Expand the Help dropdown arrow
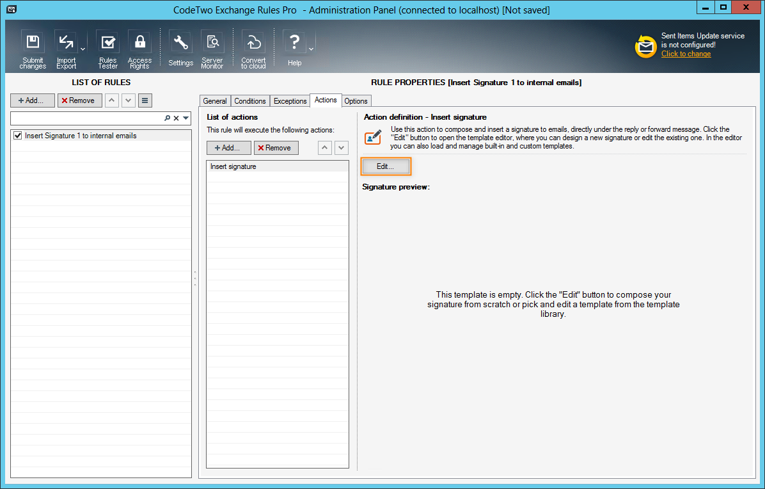The width and height of the screenshot is (765, 489). pyautogui.click(x=312, y=49)
